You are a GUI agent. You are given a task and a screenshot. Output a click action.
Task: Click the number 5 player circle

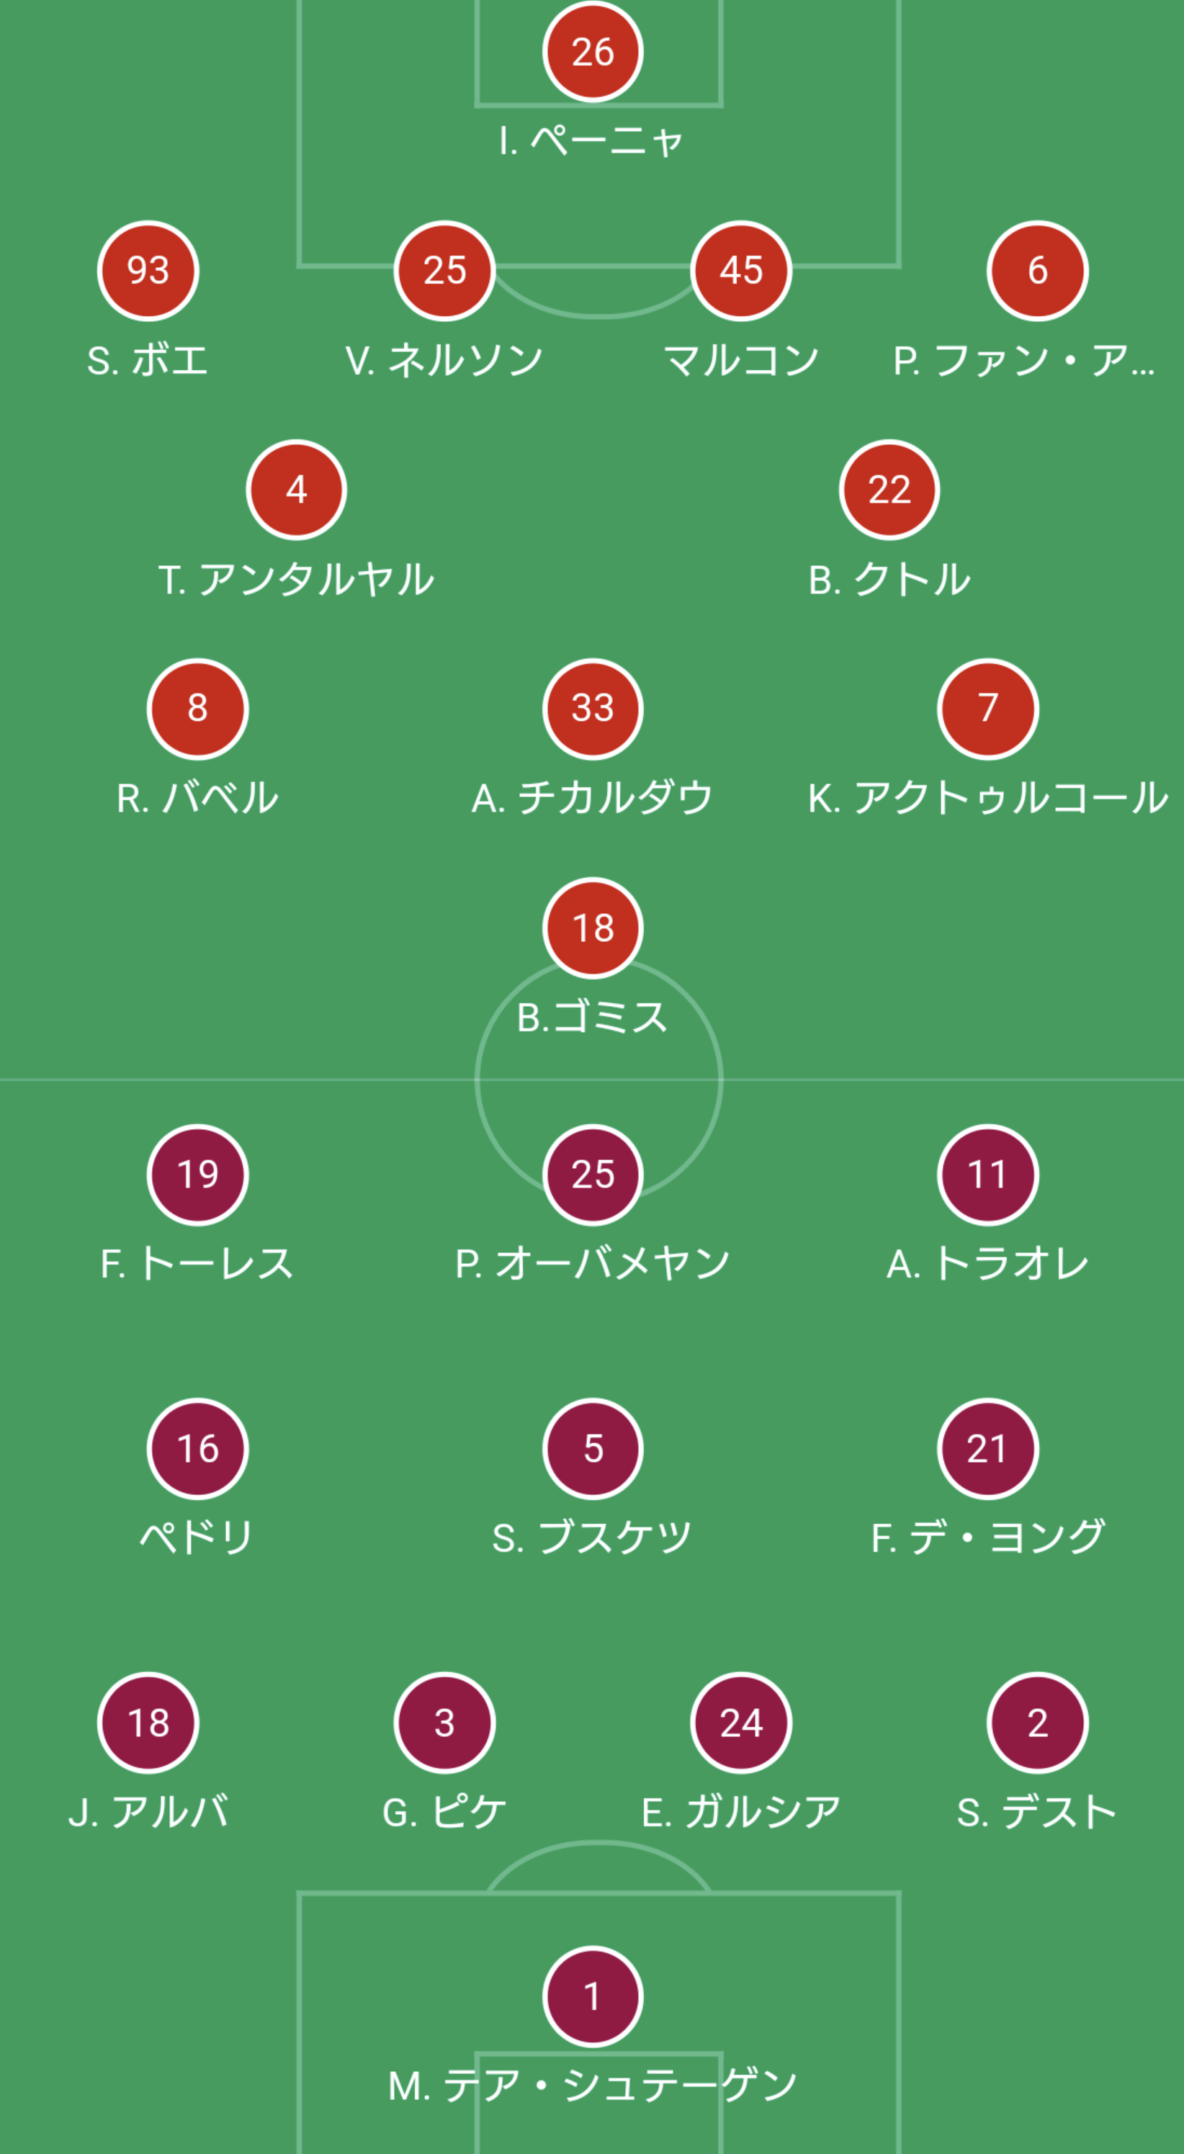pos(592,1449)
